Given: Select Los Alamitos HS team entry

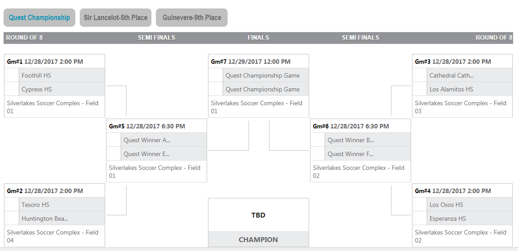Looking at the screenshot, I should [451, 89].
